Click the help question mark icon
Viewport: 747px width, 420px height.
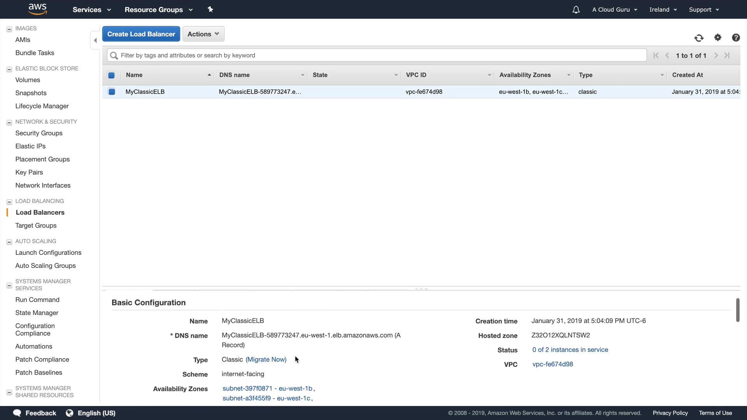click(736, 37)
